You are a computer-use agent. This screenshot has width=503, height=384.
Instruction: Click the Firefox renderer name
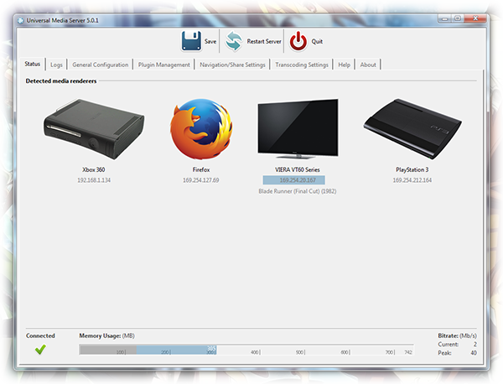[201, 169]
